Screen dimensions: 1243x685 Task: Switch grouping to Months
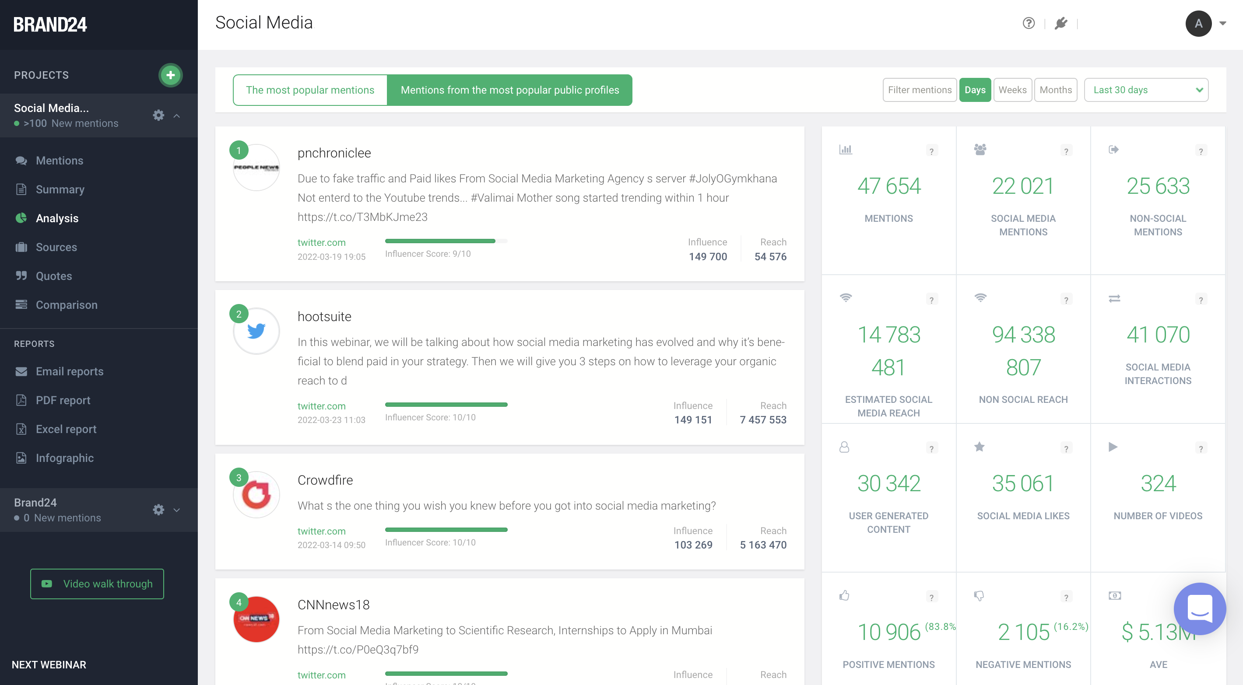coord(1055,90)
